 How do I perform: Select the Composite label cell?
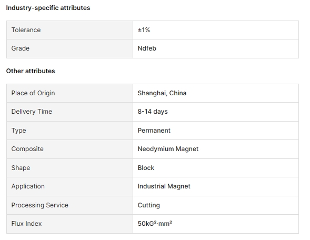pyautogui.click(x=70, y=149)
